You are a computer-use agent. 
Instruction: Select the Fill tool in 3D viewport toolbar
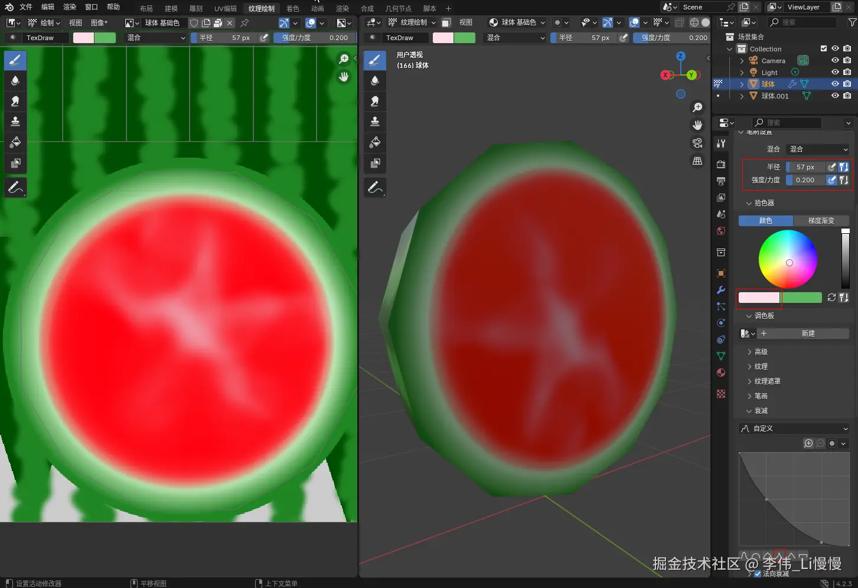[x=375, y=142]
